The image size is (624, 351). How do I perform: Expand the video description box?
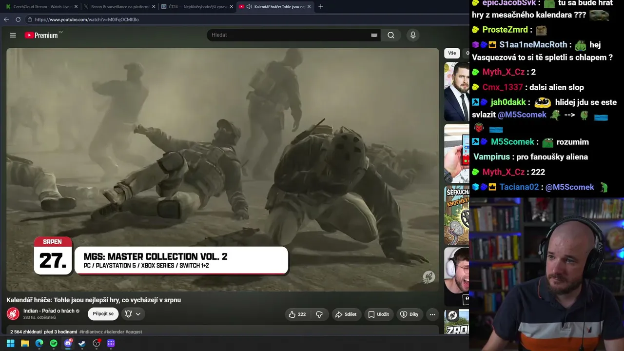click(x=223, y=331)
